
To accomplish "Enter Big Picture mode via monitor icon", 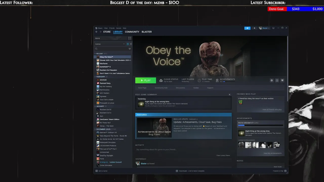I will (273, 28).
